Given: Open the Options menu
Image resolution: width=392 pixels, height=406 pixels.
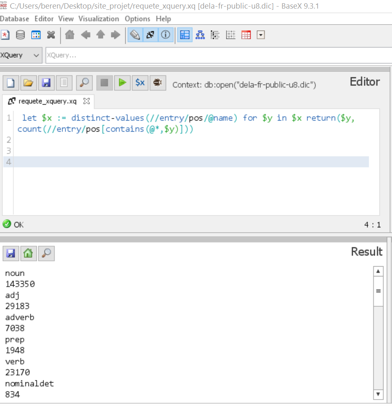Looking at the screenshot, I should (x=137, y=19).
